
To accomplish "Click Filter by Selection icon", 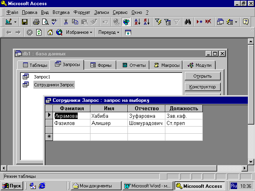I will click(158, 22).
